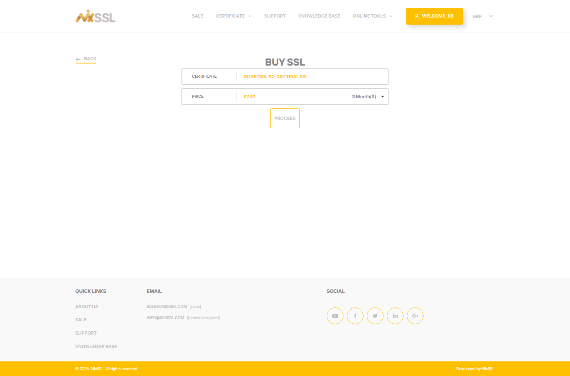Click the Certificate field label
This screenshot has width=570, height=376.
click(x=204, y=76)
